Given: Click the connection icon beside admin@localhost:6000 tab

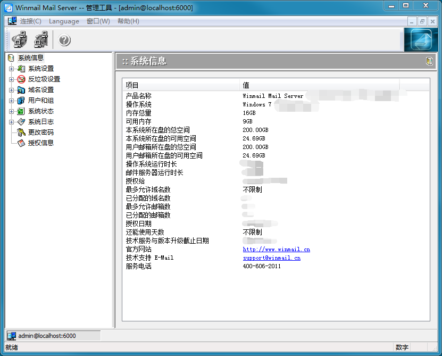Looking at the screenshot, I should (x=12, y=336).
